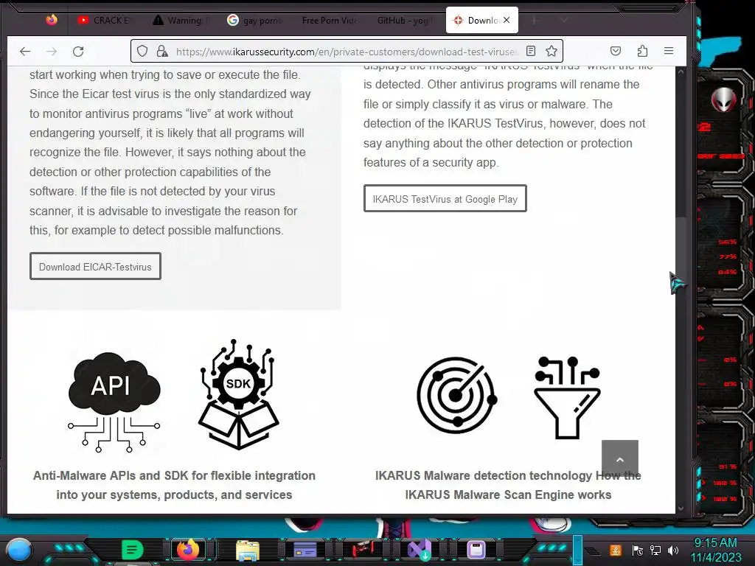Expand the list all tabs chevron

564,20
